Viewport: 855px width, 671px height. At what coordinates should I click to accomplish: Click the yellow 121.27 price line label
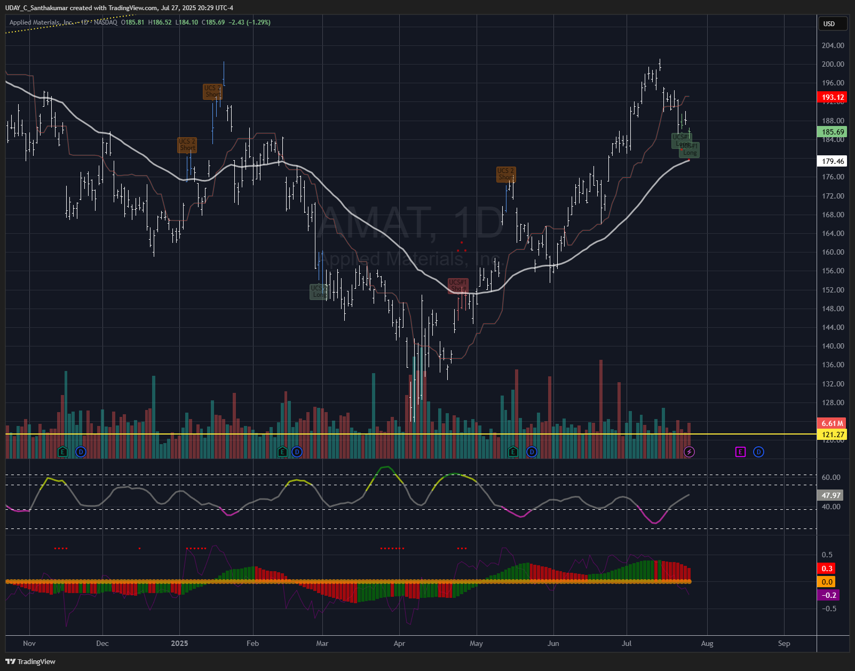pos(833,435)
